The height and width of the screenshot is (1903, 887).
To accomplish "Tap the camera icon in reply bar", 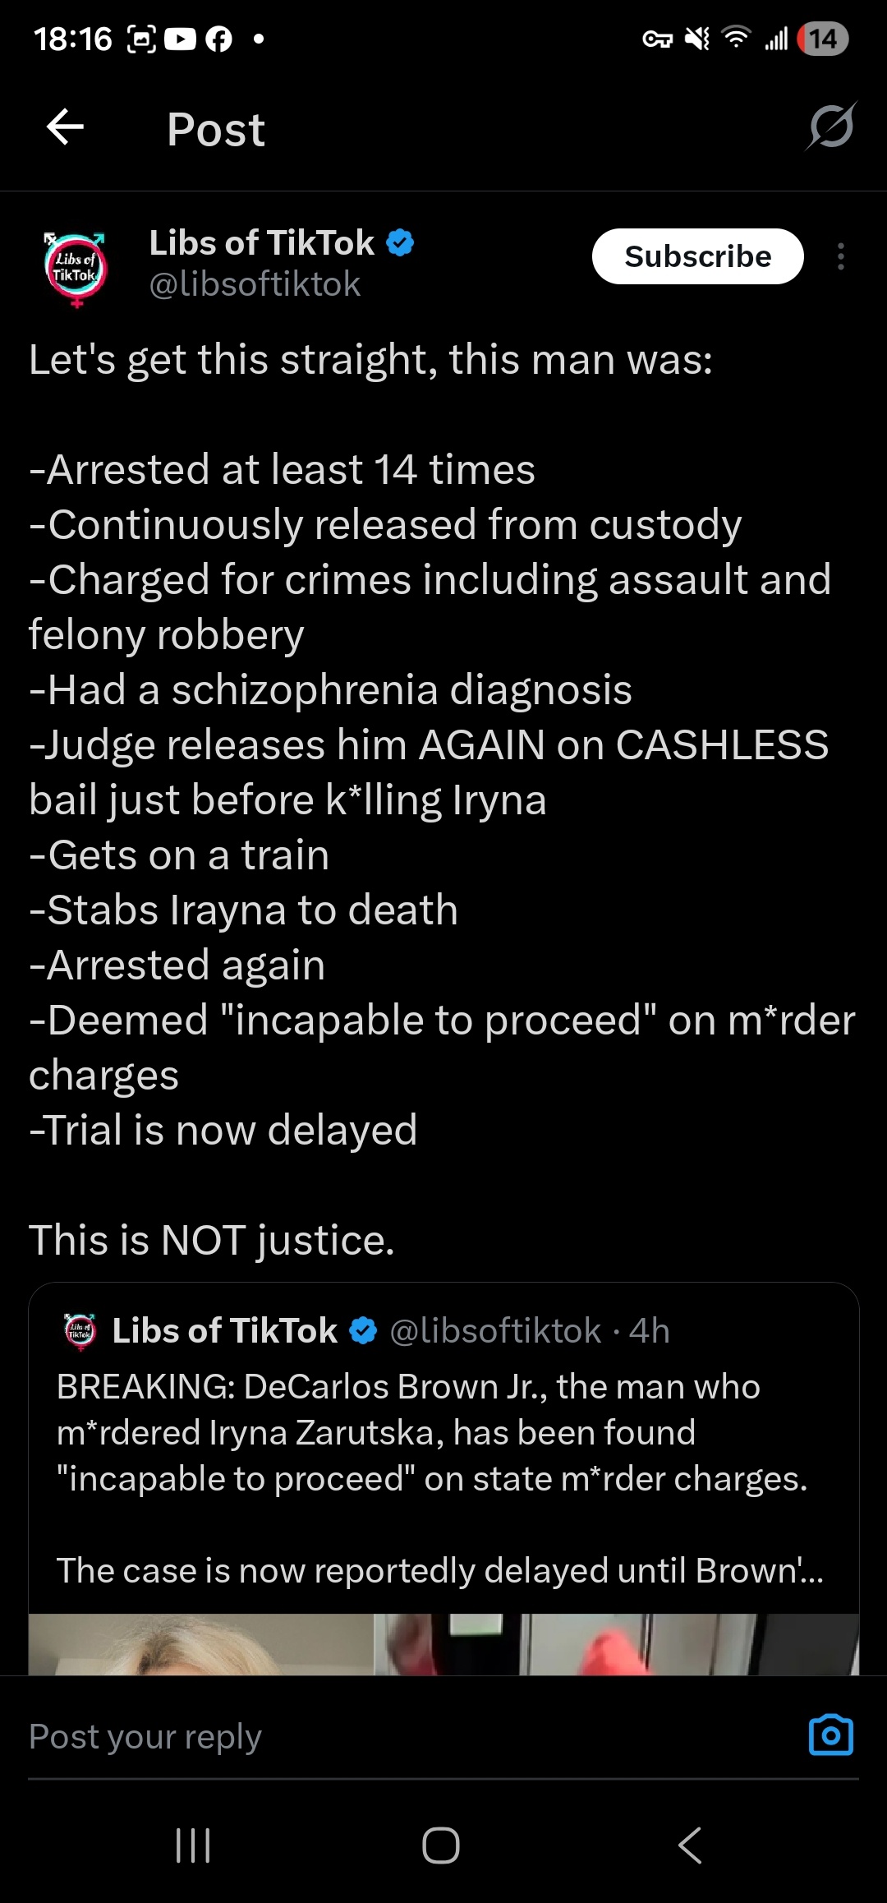I will 830,1735.
